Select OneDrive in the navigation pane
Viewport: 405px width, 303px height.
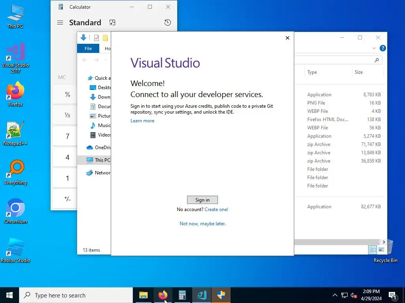tap(98, 148)
